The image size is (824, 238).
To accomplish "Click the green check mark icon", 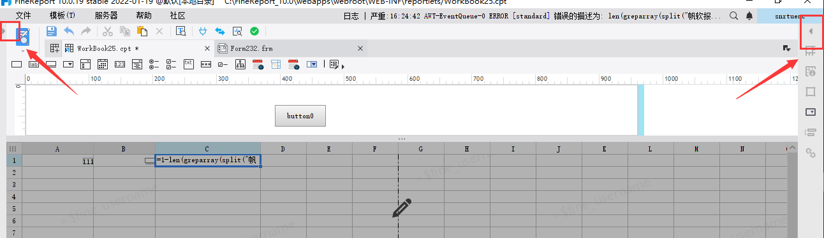I will pos(254,31).
